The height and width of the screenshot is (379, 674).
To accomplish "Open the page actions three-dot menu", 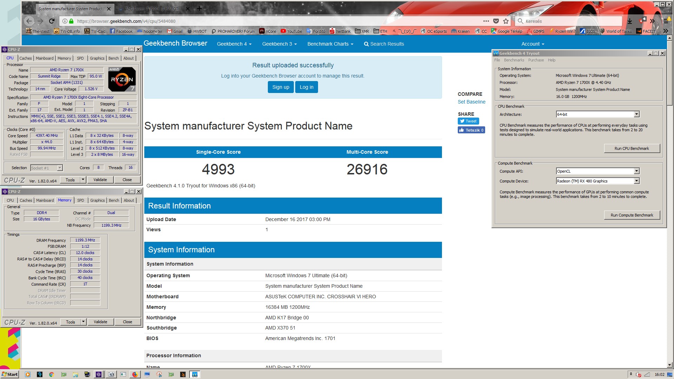I will (x=486, y=21).
